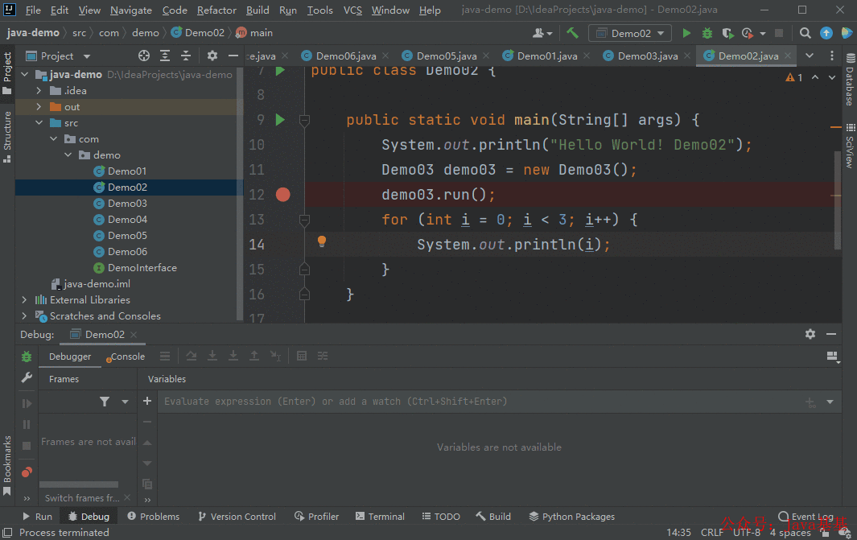The width and height of the screenshot is (857, 540).
Task: Expand External Libraries node
Action: pyautogui.click(x=24, y=299)
